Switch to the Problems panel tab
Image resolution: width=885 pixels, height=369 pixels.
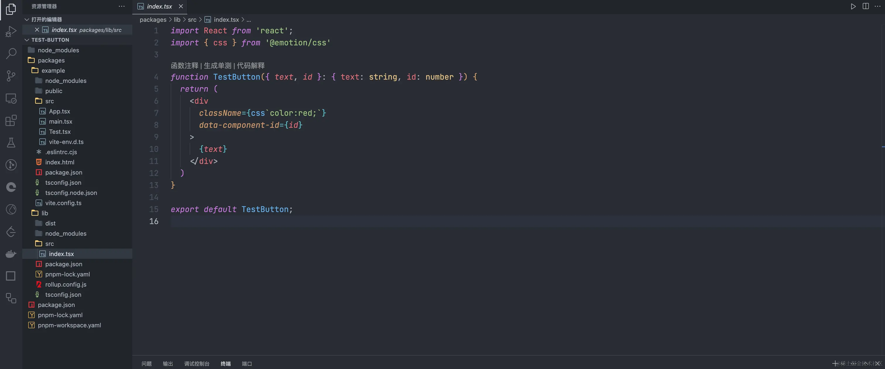tap(147, 363)
